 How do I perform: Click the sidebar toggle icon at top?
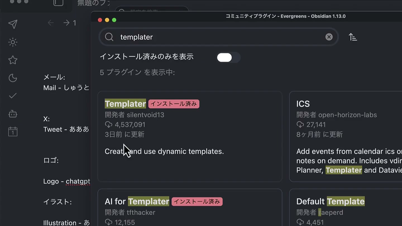tap(58, 3)
